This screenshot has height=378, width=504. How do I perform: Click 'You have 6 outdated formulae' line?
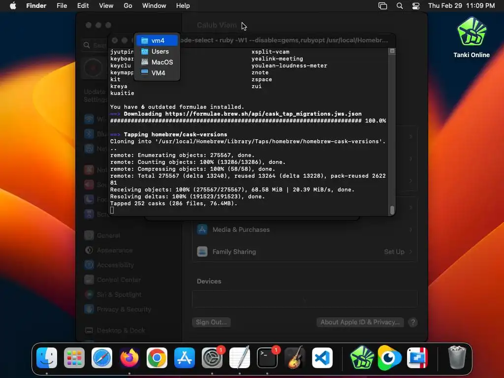coord(177,107)
